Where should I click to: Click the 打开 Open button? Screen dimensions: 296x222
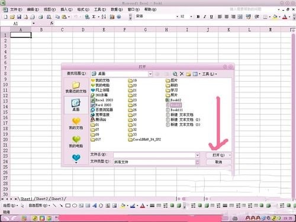click(x=218, y=155)
